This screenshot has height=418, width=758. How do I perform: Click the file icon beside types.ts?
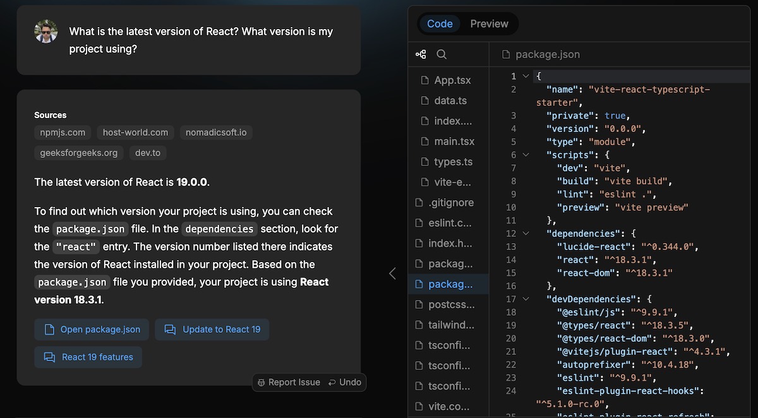tap(424, 162)
